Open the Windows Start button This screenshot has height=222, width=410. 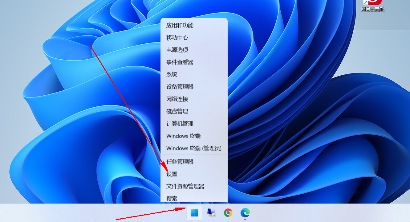pos(194,213)
